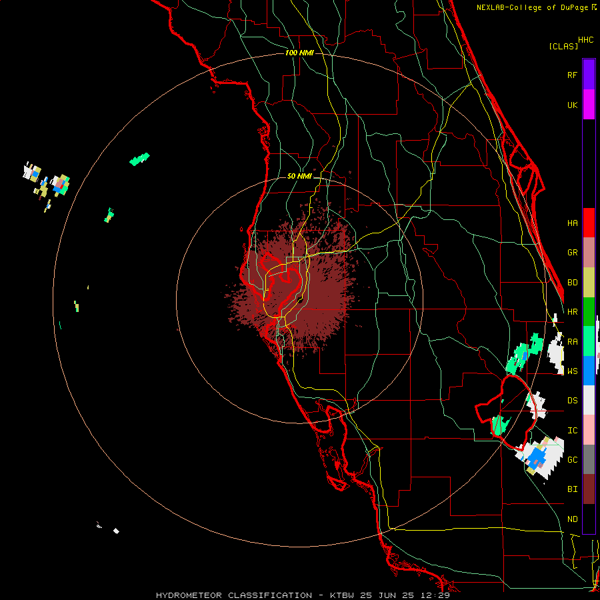The image size is (600, 600).
Task: Click the BD legend label
Action: pyautogui.click(x=572, y=283)
